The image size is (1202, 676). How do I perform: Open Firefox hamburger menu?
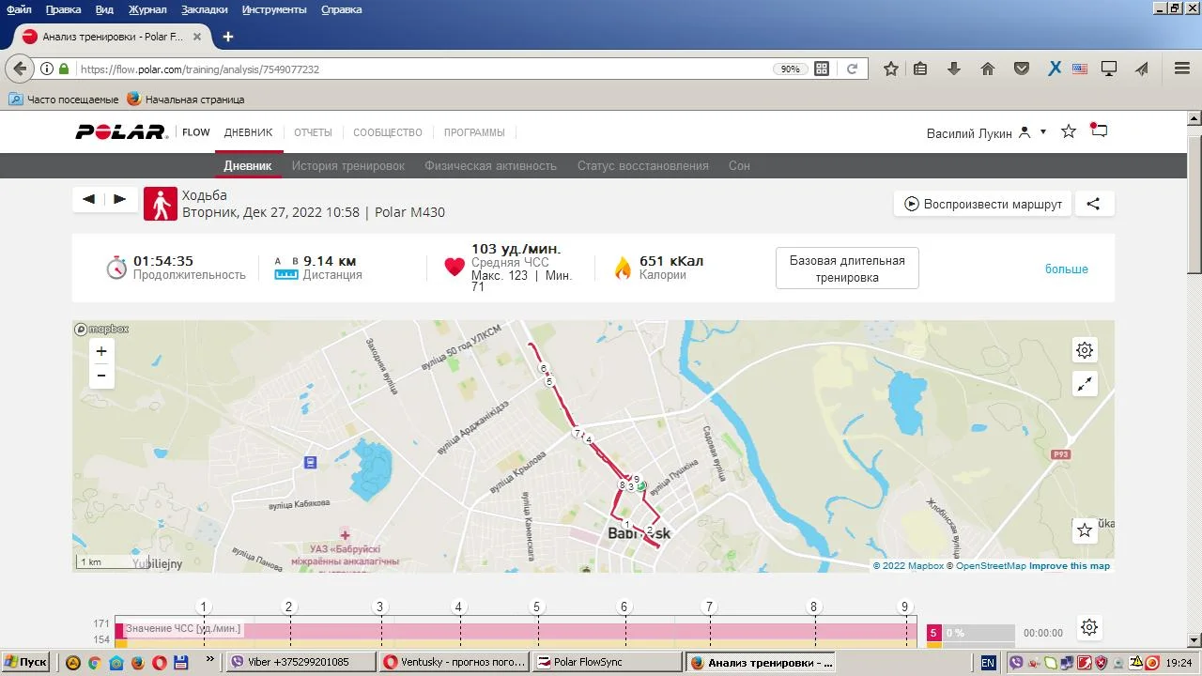click(x=1182, y=69)
